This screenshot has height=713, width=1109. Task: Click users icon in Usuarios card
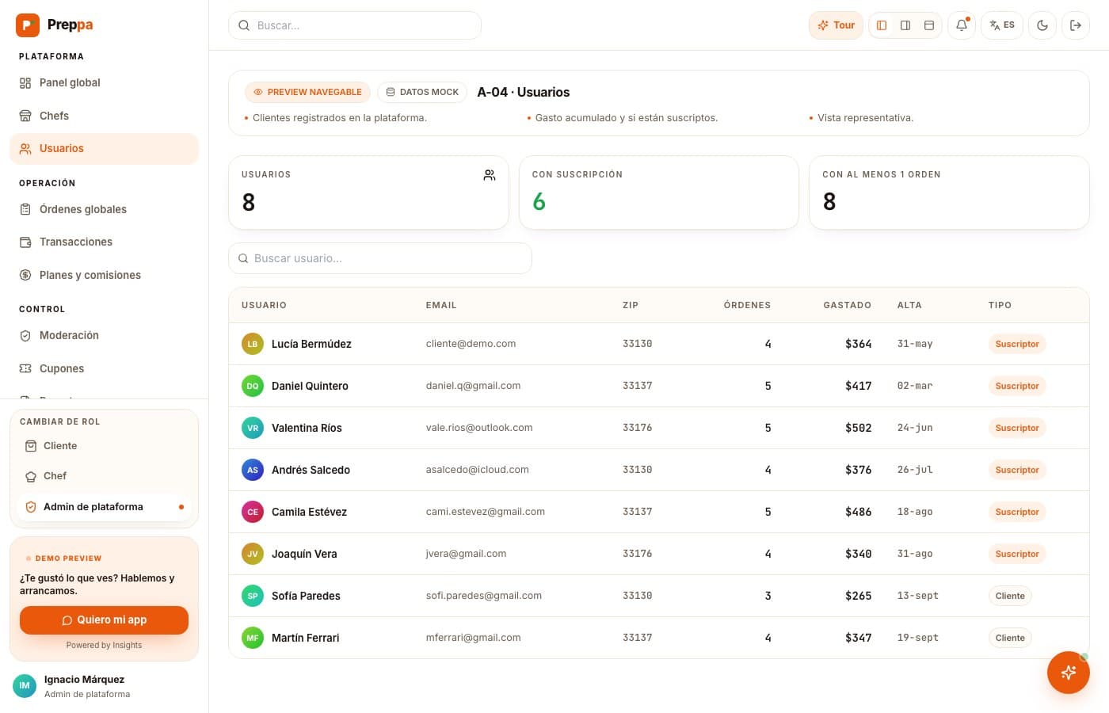click(490, 175)
